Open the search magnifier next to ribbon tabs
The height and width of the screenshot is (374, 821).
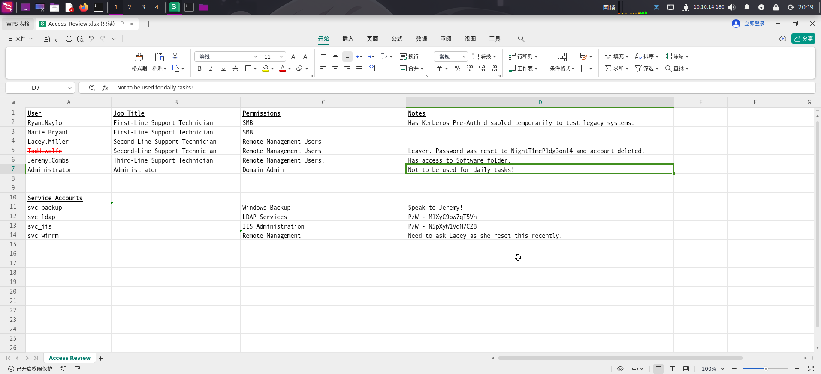521,39
